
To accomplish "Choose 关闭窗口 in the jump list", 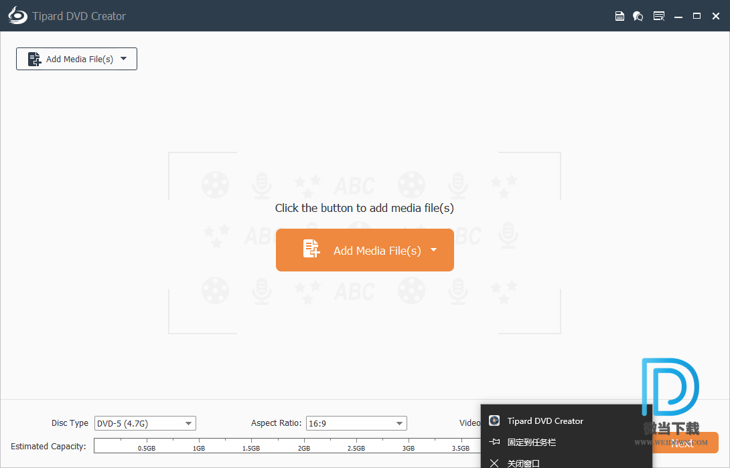I will 566,463.
